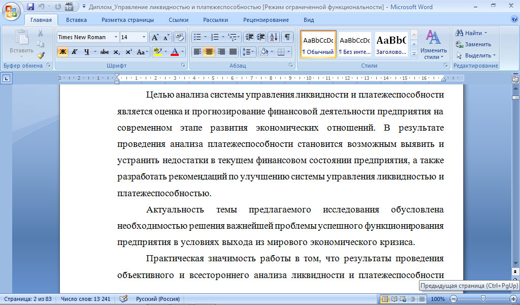Open the Вставка tab
The image size is (520, 305).
tap(76, 20)
